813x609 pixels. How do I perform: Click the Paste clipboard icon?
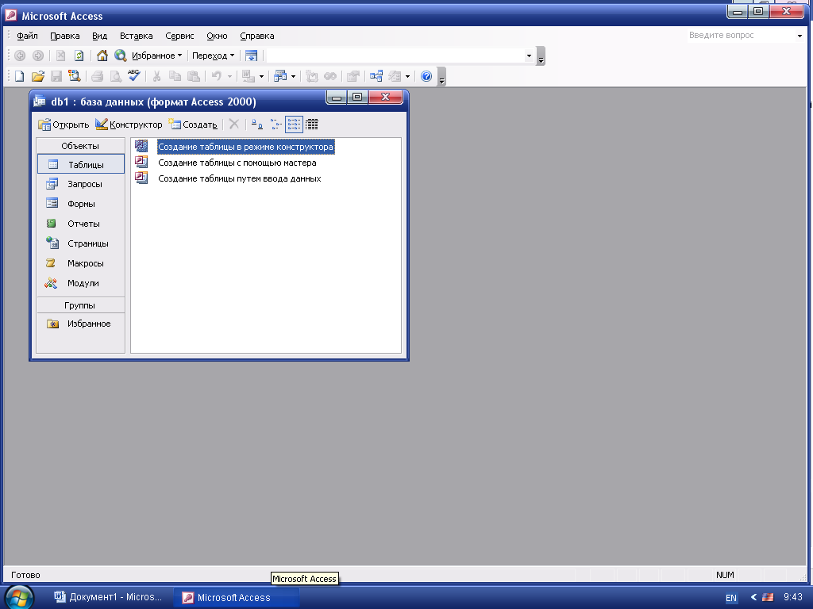pos(194,76)
